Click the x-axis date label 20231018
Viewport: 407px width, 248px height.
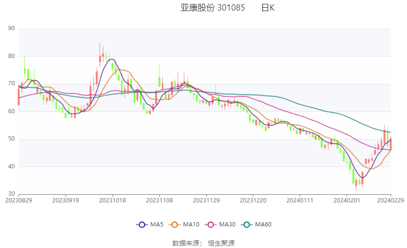[x=113, y=201]
